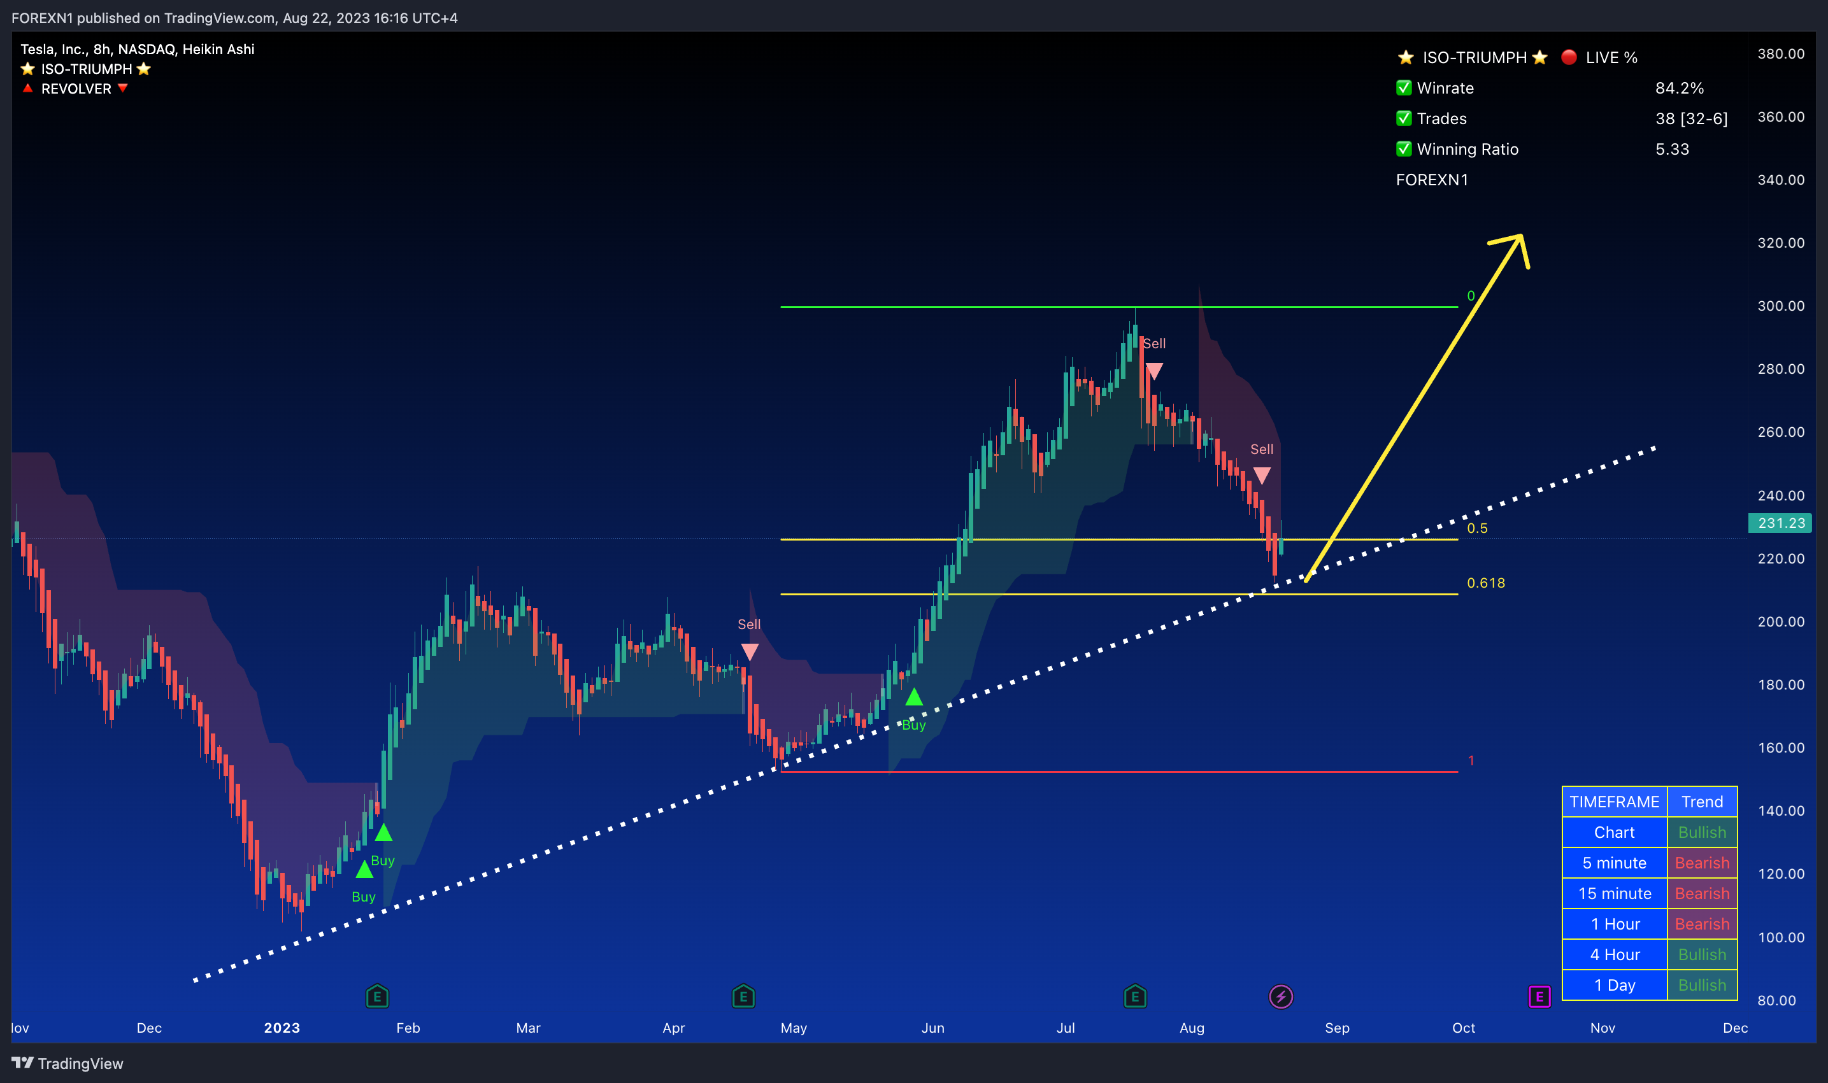Click the 300.00 price axis label

click(x=1780, y=306)
